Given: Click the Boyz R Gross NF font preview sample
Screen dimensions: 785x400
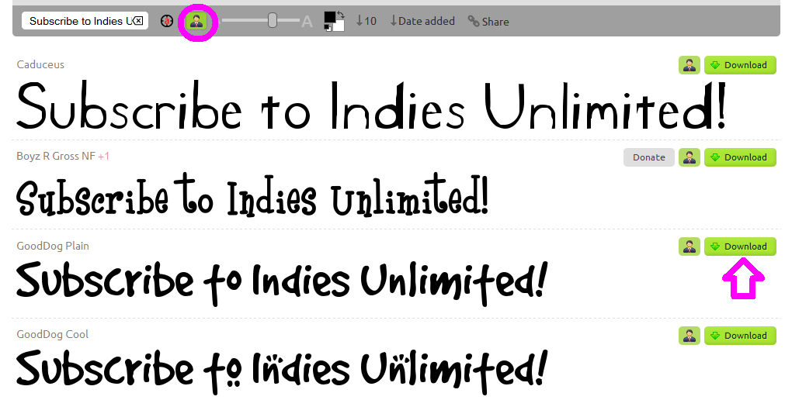Looking at the screenshot, I should (252, 196).
